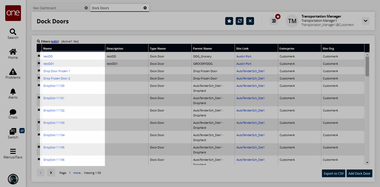Open the header hamburger menu with star badge
Image resolution: width=380 pixels, height=187 pixels.
point(274,21)
